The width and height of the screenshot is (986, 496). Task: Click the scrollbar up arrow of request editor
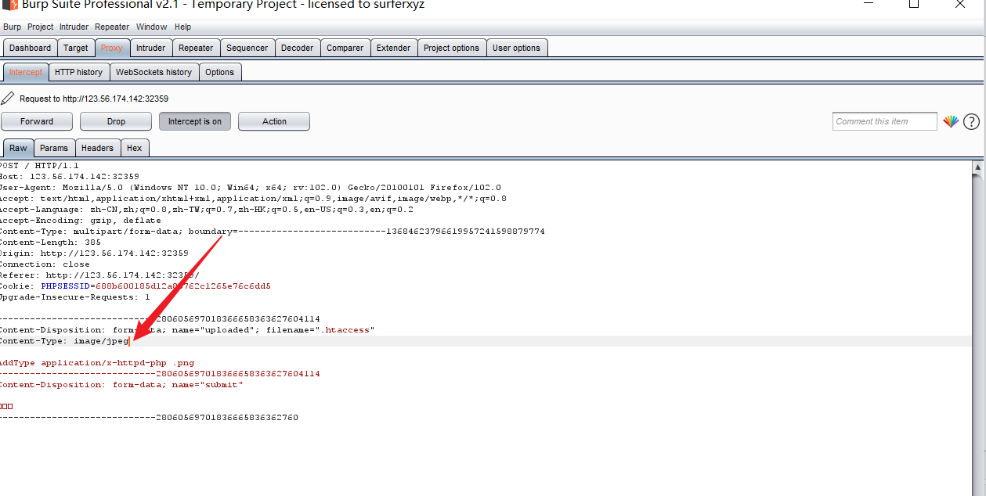(978, 167)
